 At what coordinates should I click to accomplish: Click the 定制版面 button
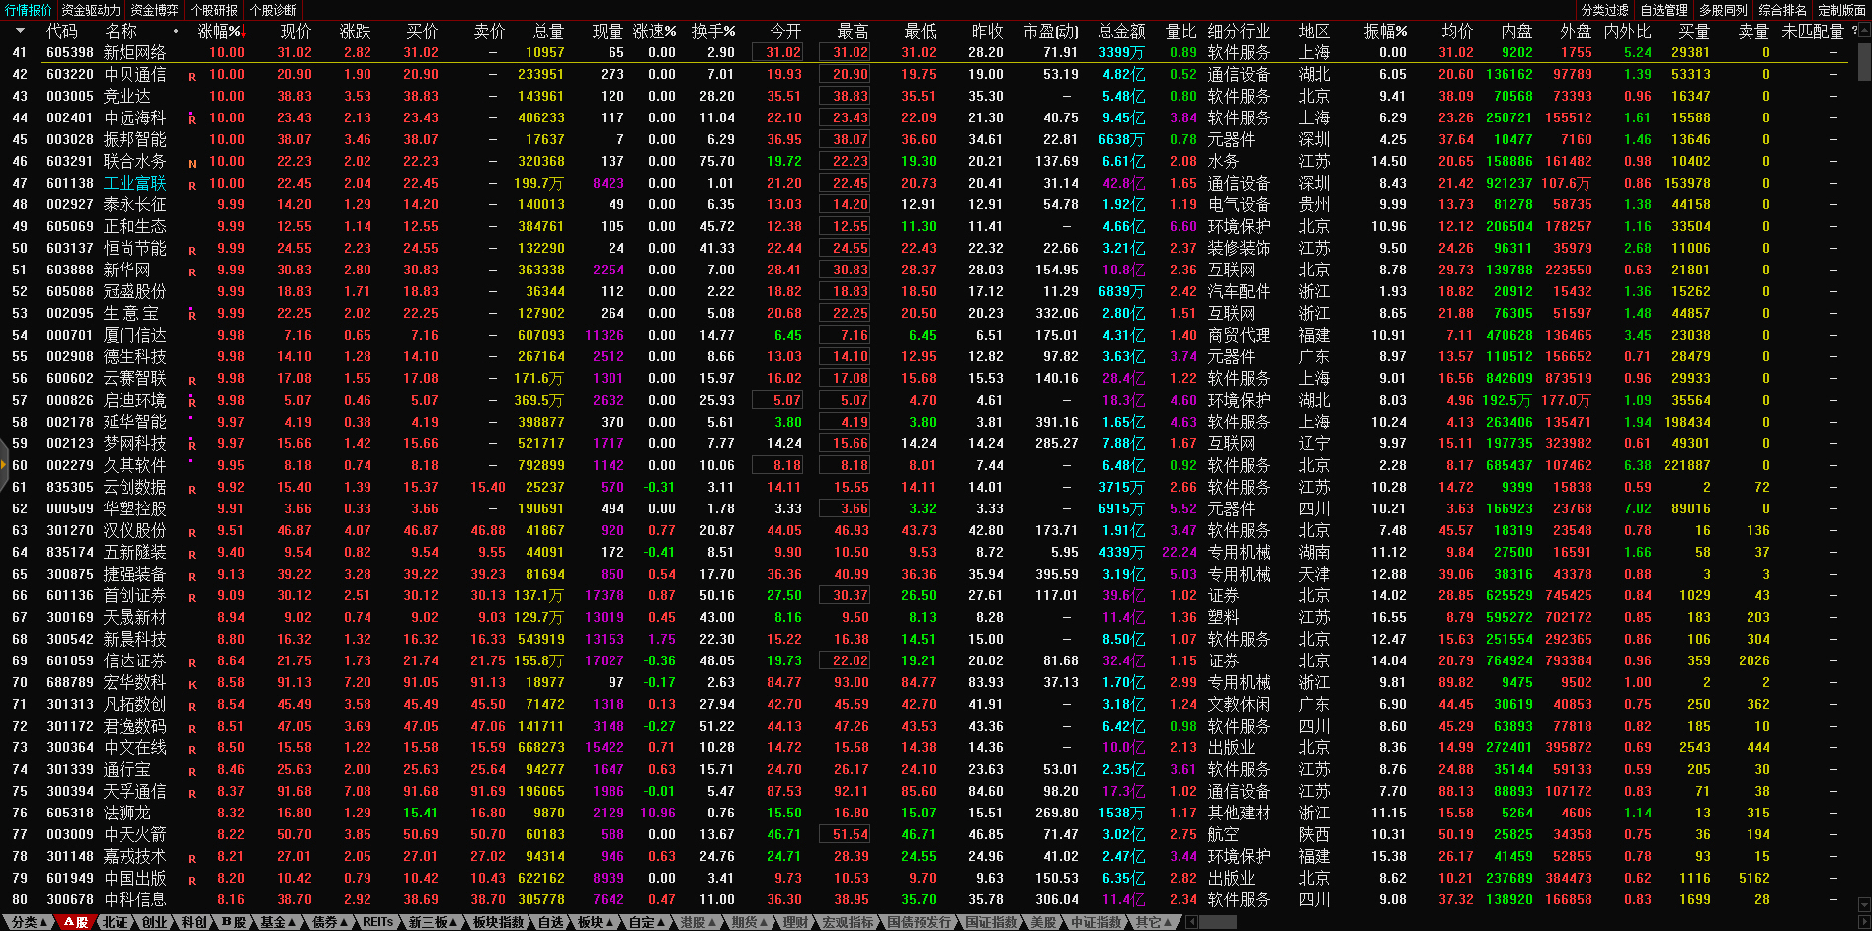pos(1841,10)
